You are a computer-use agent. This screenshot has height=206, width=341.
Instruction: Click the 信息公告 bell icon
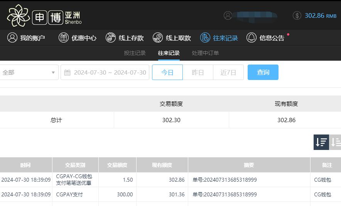(x=252, y=37)
